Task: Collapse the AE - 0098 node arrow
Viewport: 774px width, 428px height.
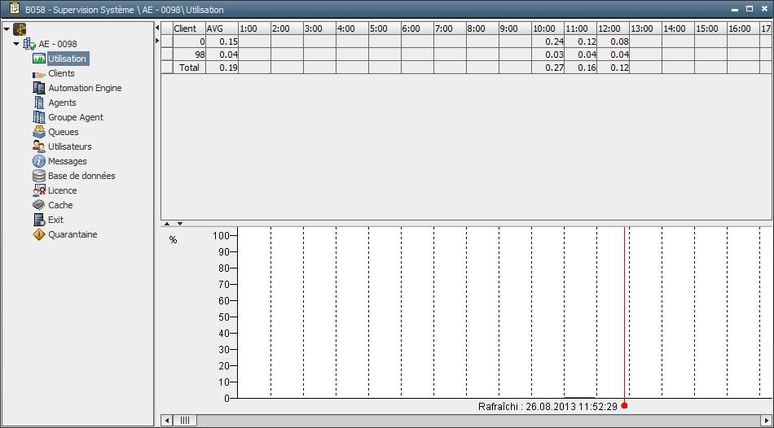Action: tap(16, 44)
